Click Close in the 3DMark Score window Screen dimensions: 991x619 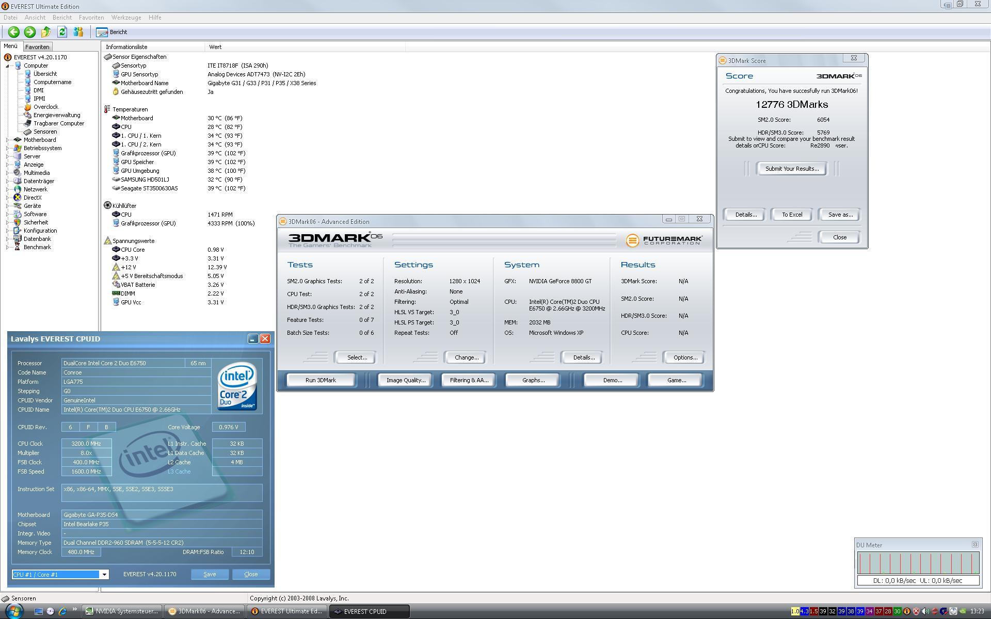point(839,237)
